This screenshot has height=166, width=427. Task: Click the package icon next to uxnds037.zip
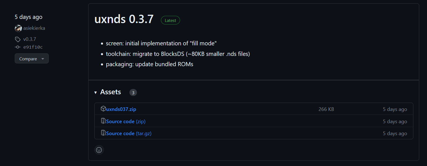pyautogui.click(x=103, y=109)
